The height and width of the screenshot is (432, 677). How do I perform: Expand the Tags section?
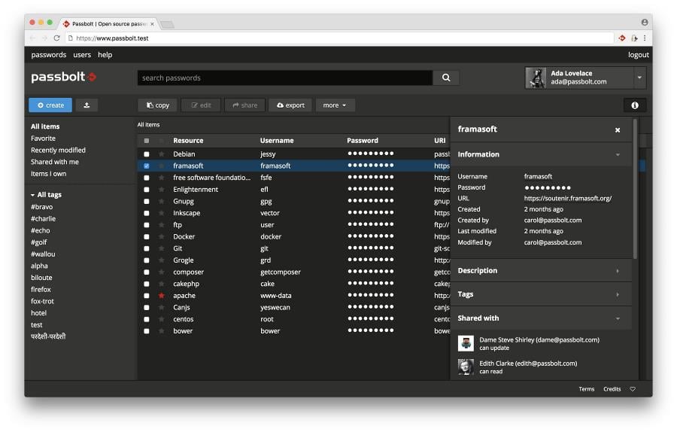click(618, 294)
